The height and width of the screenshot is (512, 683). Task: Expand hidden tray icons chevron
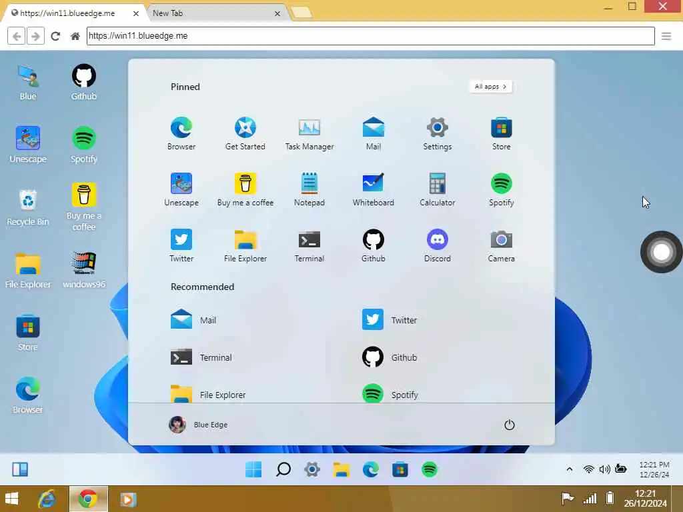pyautogui.click(x=570, y=469)
